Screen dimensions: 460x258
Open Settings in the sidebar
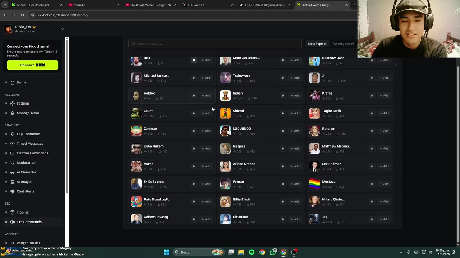(23, 104)
